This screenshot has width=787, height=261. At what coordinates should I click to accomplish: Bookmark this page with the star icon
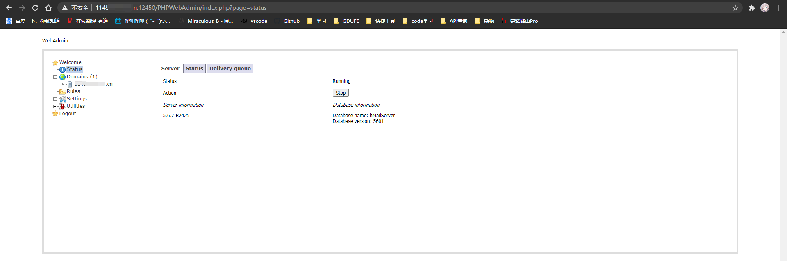(735, 8)
